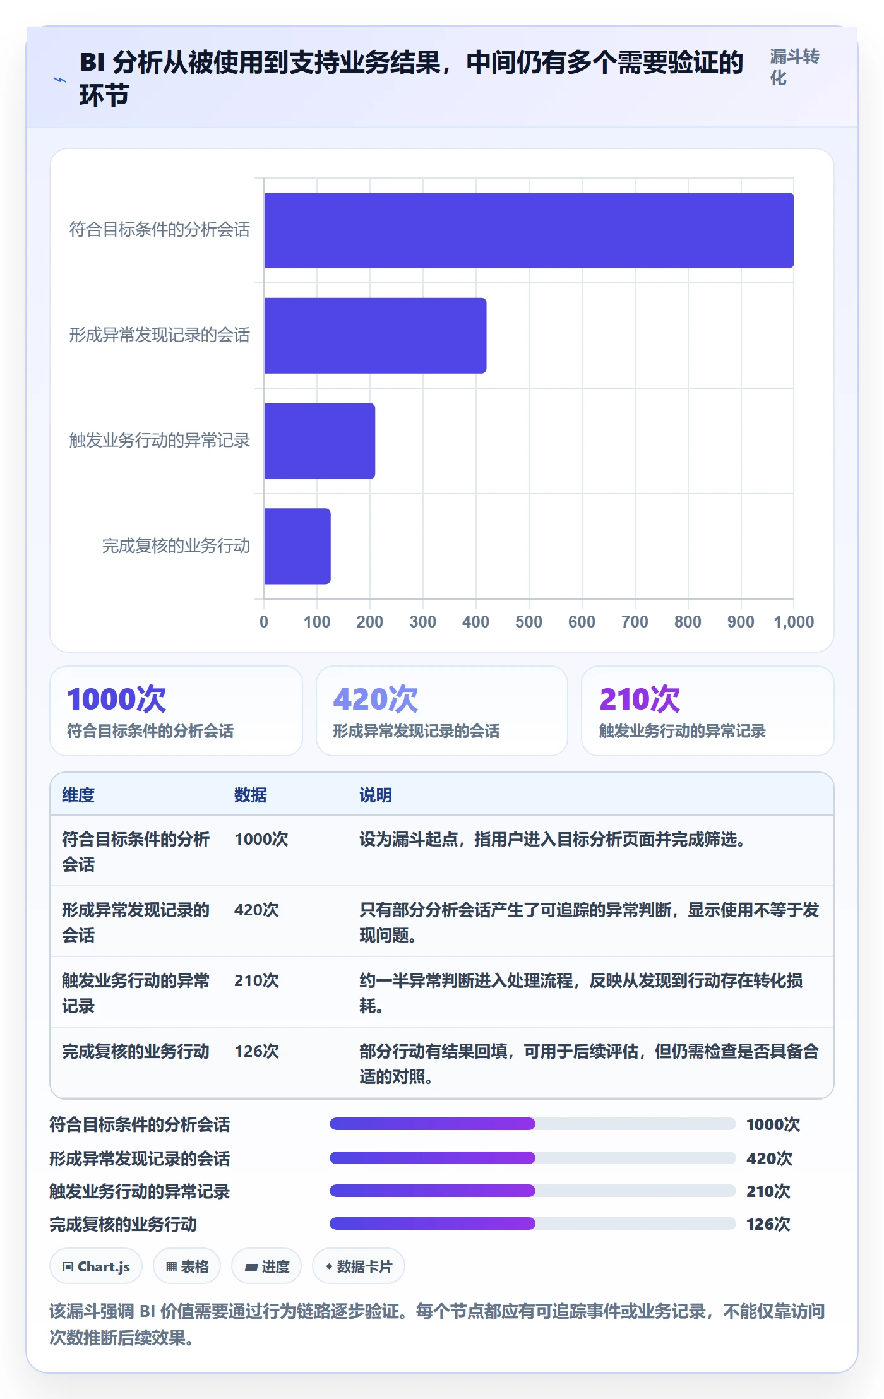Image resolution: width=884 pixels, height=1399 pixels.
Task: Click y-axis label 完成复核的业务行动
Action: coord(176,546)
